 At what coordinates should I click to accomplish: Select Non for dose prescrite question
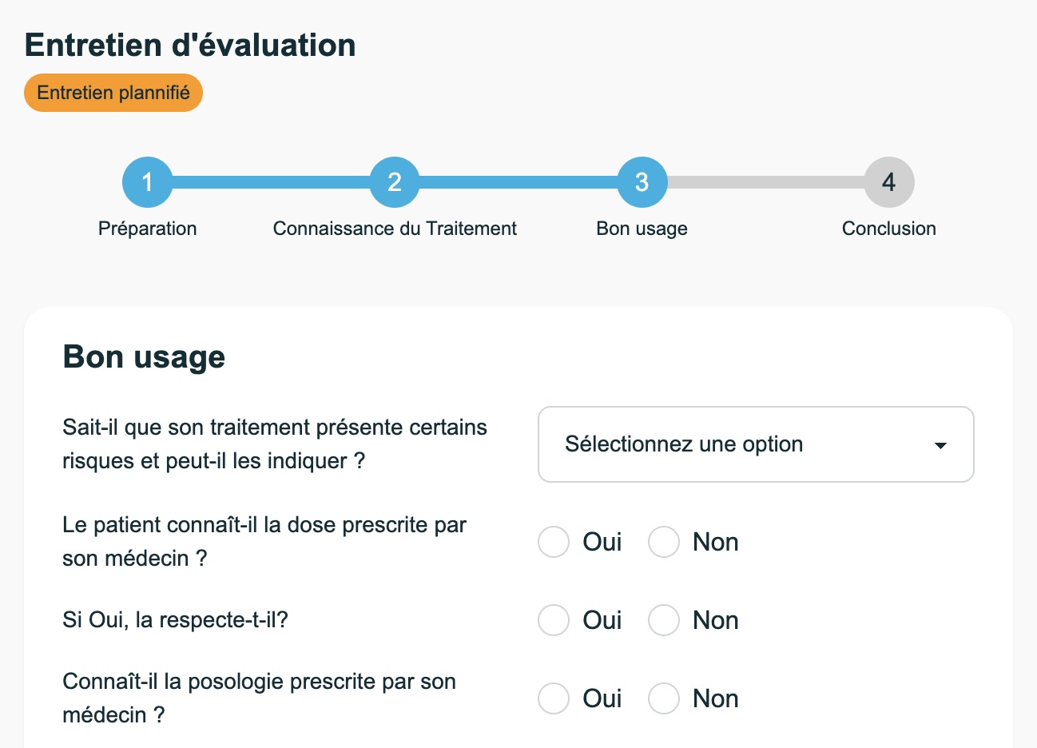point(663,542)
